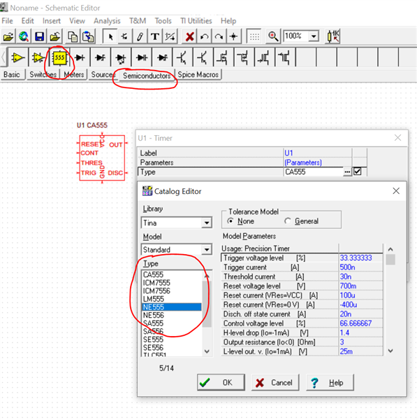Viewport: 417px width, 420px height.
Task: Pick the PNP bipolar transistor icon
Action: pos(203,57)
